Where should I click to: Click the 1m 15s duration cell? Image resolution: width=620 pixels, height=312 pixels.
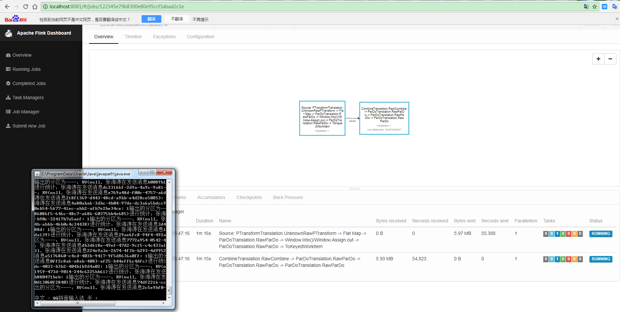tap(203, 259)
